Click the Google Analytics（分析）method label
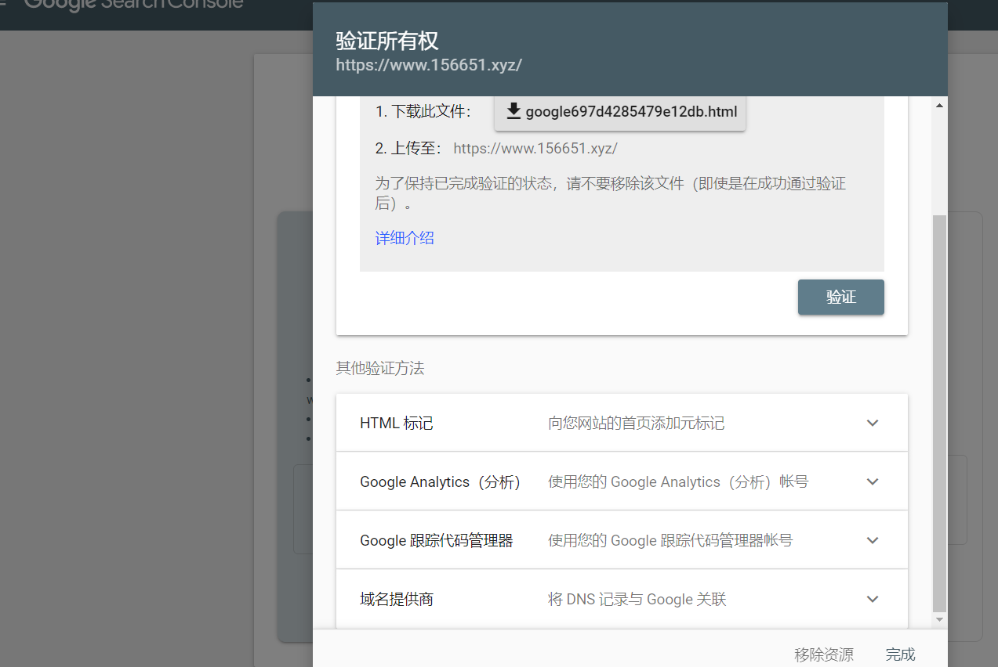 coord(441,482)
